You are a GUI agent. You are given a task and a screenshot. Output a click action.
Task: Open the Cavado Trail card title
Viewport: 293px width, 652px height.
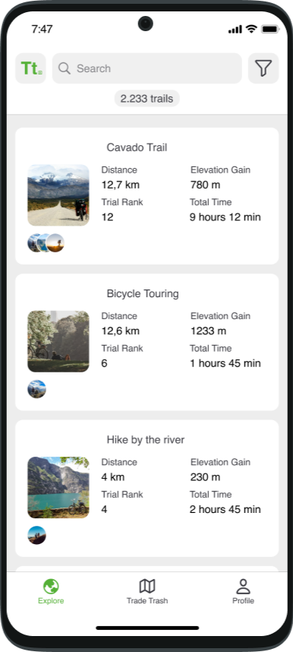point(137,147)
